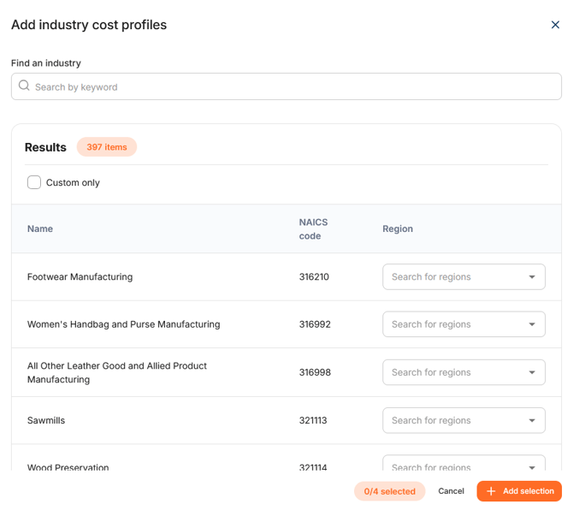Open the region dropdown for Wood Preservation
The image size is (573, 510).
click(464, 463)
